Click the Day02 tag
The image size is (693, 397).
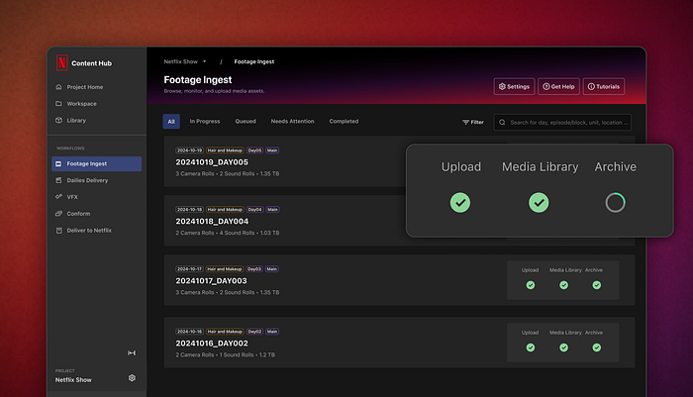pos(254,332)
